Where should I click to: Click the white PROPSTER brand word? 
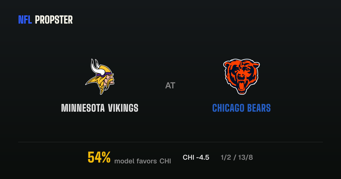(x=54, y=20)
